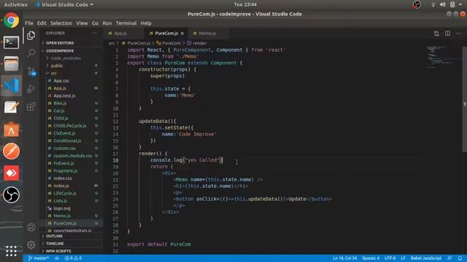This screenshot has width=467, height=262.
Task: Expand the public folder
Action: coord(57,65)
